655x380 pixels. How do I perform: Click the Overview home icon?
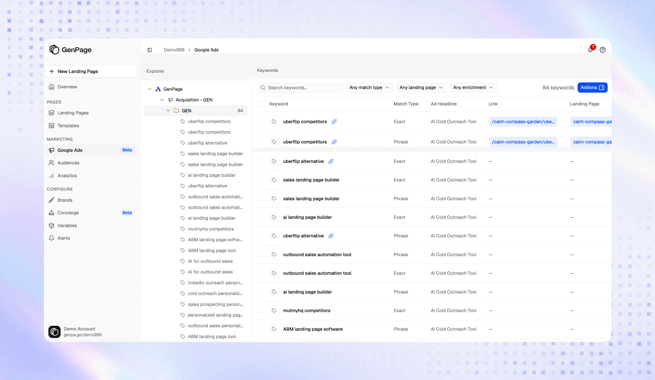tap(52, 87)
